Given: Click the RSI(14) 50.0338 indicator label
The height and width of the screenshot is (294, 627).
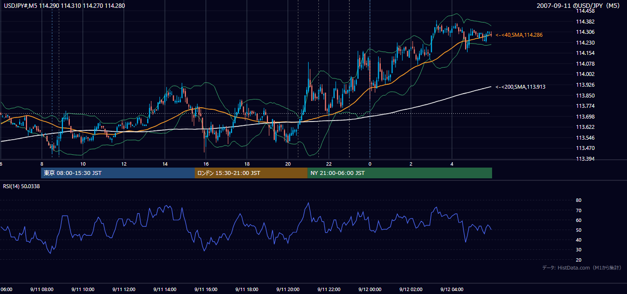Looking at the screenshot, I should coord(22,186).
